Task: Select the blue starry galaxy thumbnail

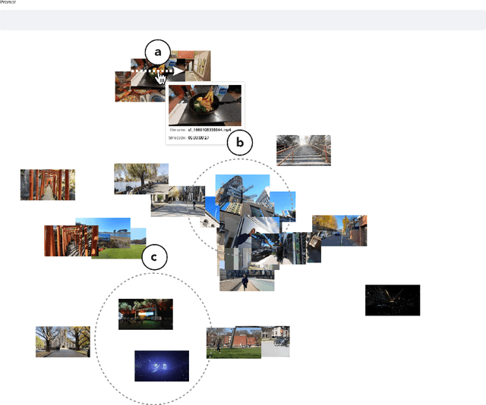Action: tap(162, 366)
